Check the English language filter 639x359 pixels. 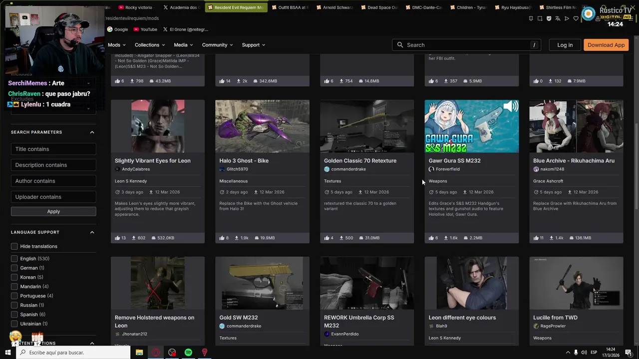click(x=14, y=259)
